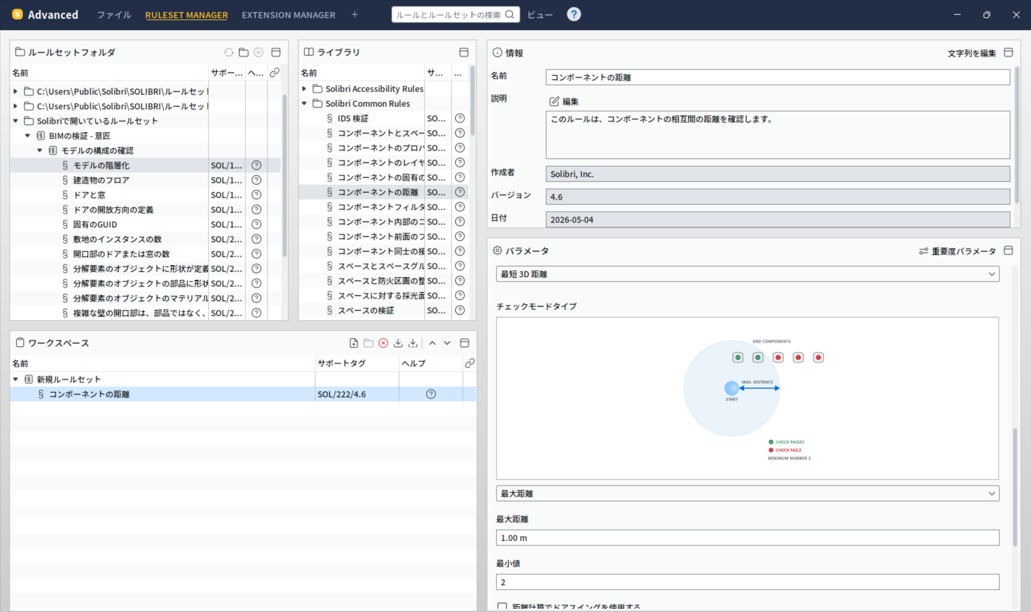Click the save ruleset icon in ワークスペース
Image resolution: width=1031 pixels, height=612 pixels.
pos(398,343)
